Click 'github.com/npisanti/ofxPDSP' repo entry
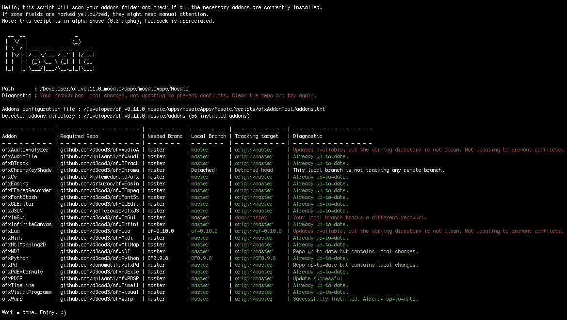This screenshot has height=320, width=567. [x=99, y=278]
